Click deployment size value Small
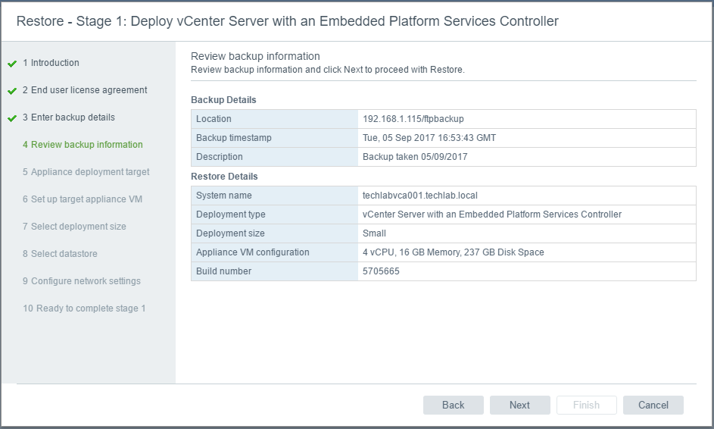This screenshot has height=429, width=714. [374, 233]
